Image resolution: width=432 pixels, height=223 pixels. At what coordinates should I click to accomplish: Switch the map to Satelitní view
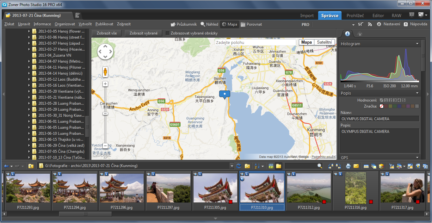coord(324,42)
